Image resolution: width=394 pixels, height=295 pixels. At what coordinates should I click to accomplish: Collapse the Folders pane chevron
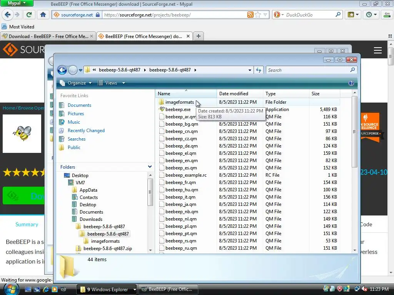150,167
